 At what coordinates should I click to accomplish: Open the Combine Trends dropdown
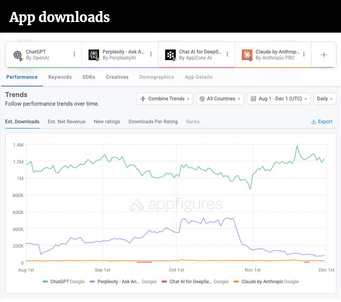[x=165, y=99]
